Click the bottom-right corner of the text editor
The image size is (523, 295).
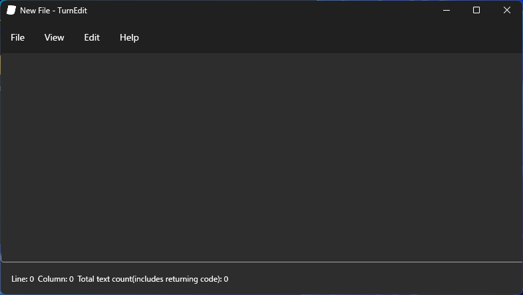click(x=518, y=257)
